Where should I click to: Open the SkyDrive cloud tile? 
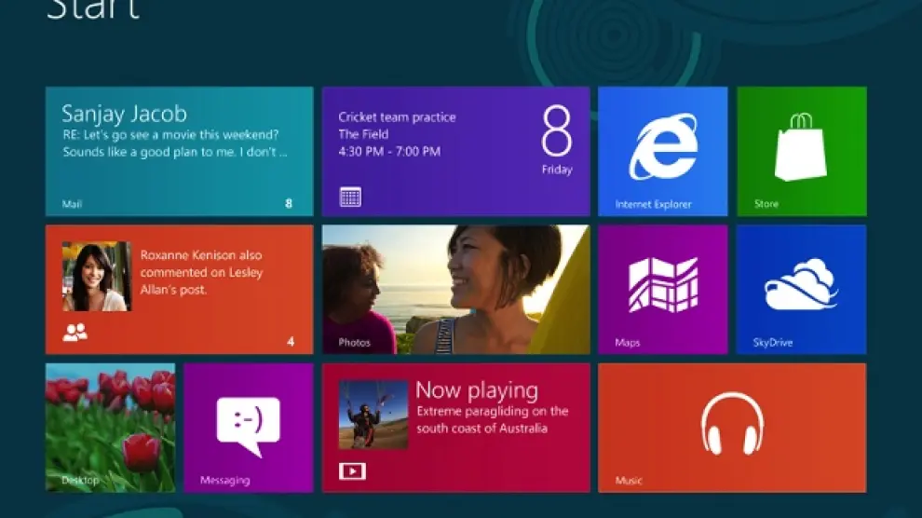[801, 289]
